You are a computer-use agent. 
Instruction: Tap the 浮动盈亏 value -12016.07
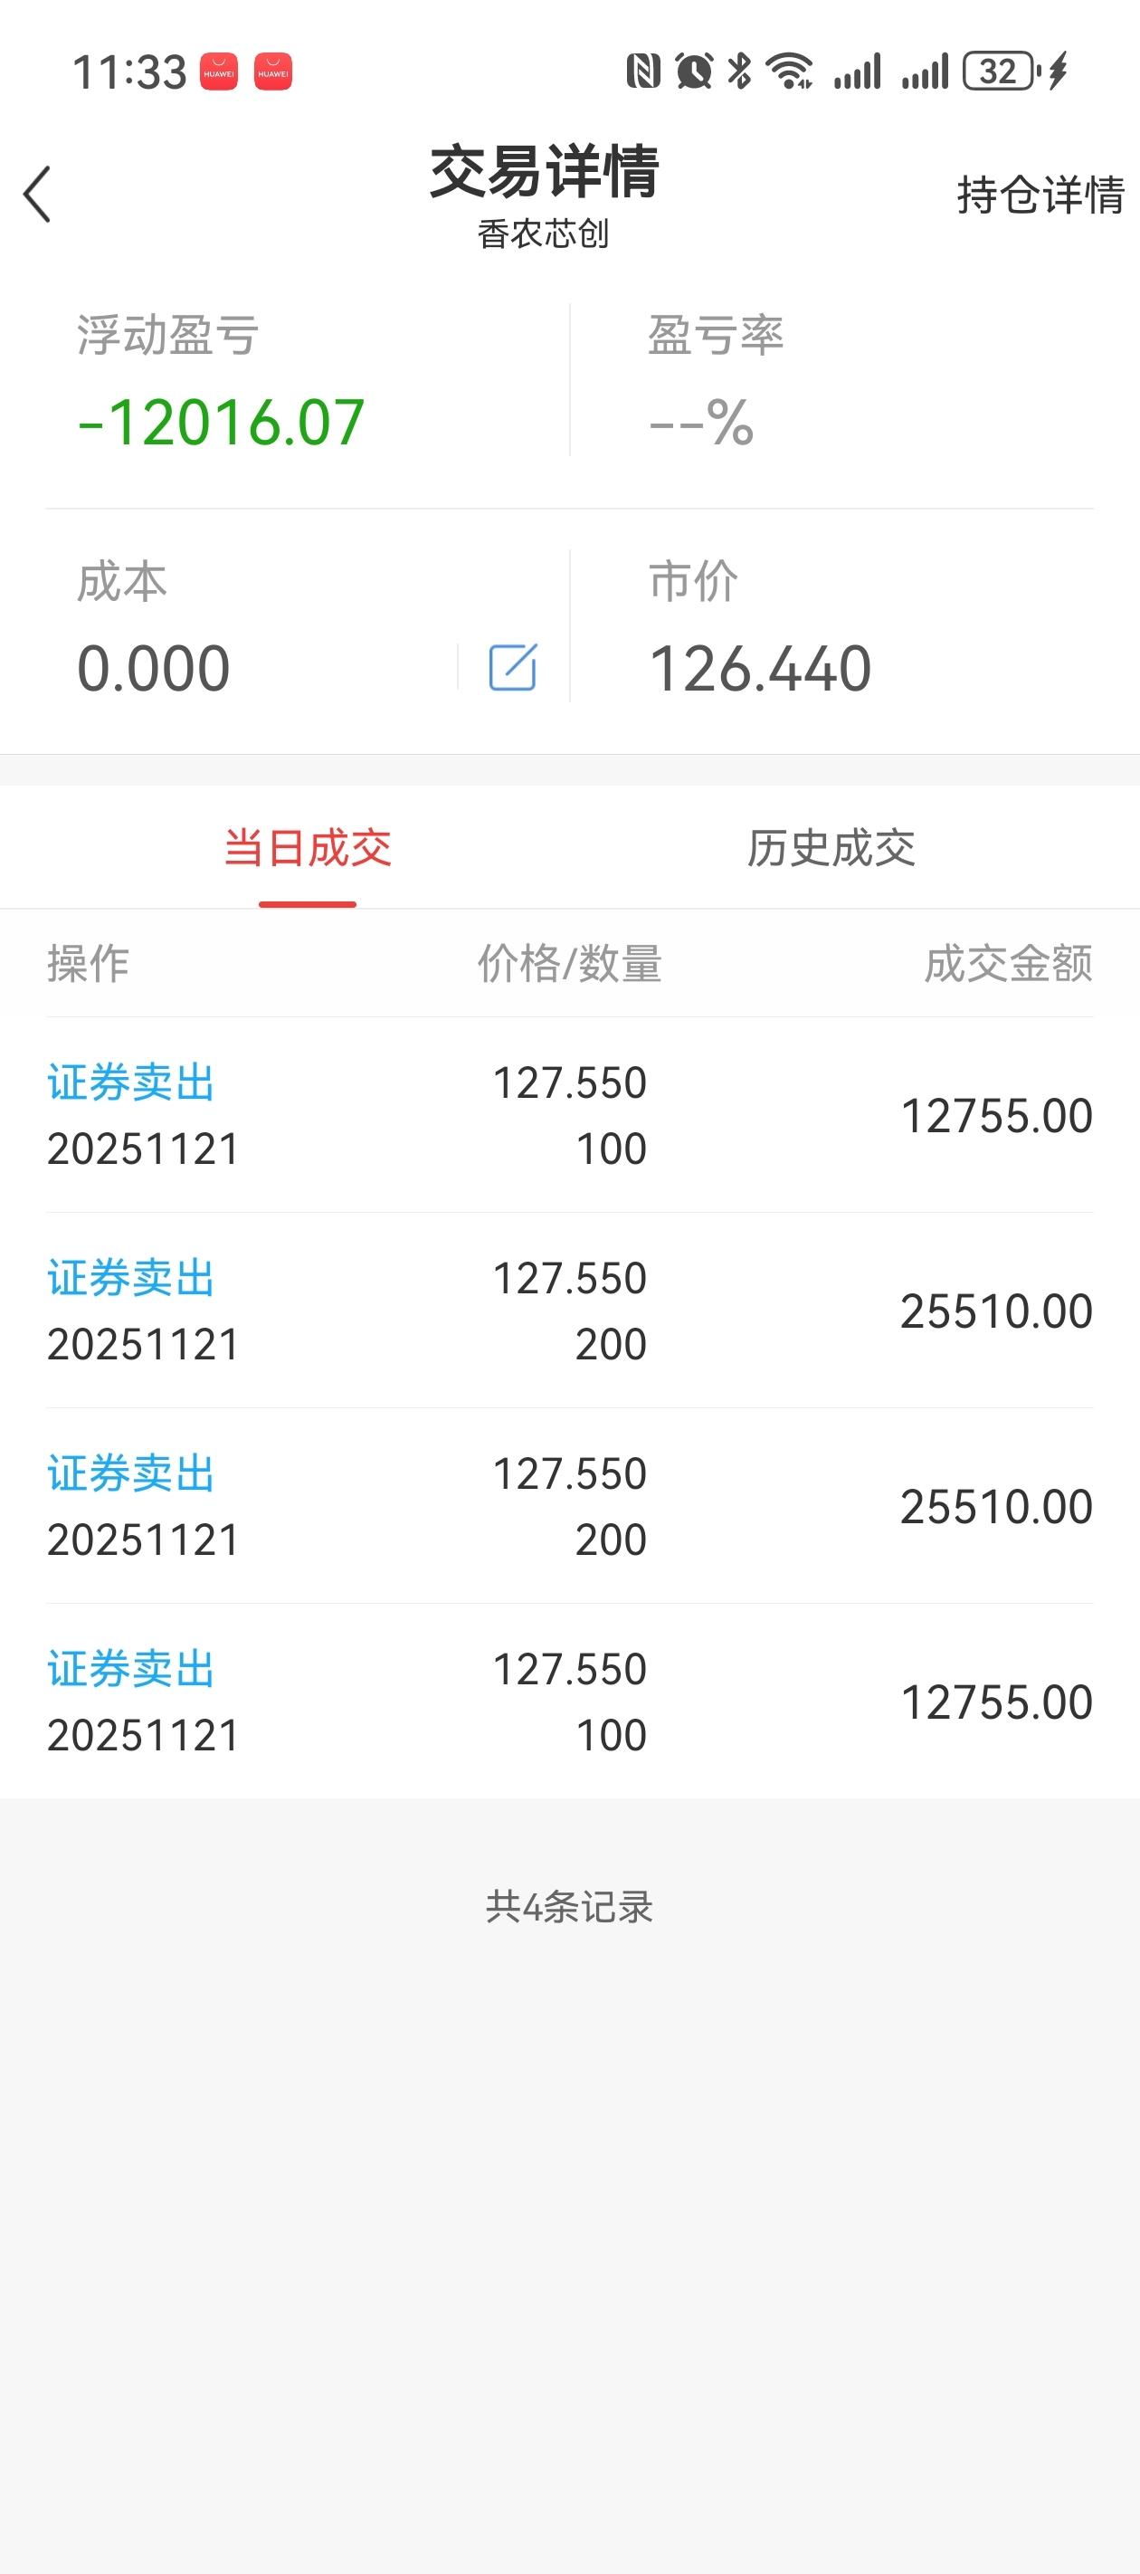221,422
